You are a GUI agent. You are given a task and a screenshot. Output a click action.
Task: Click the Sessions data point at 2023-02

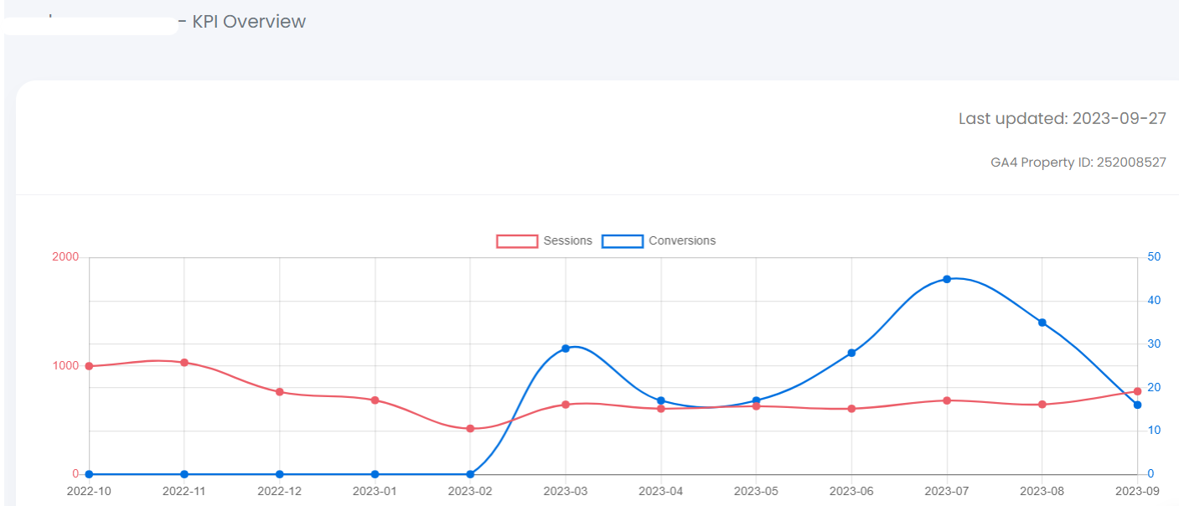pos(470,429)
